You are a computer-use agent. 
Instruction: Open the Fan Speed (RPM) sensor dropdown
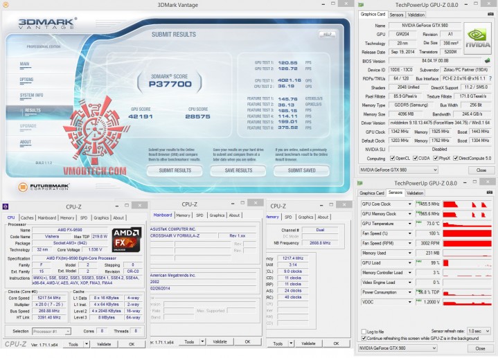point(410,243)
